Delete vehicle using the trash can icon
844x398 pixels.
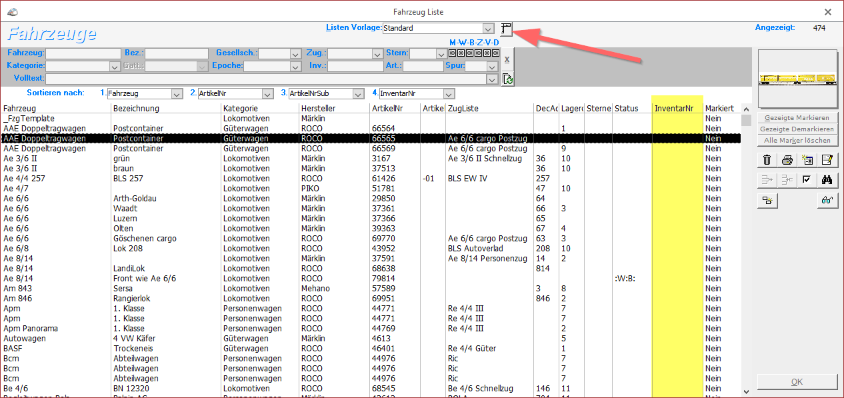767,160
